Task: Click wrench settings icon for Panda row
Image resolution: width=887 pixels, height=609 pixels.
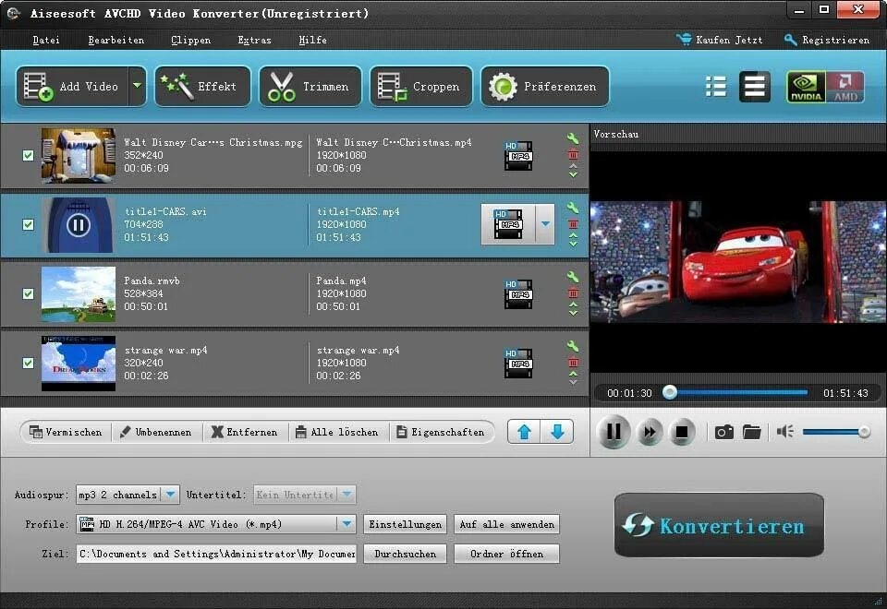Action: 573,277
